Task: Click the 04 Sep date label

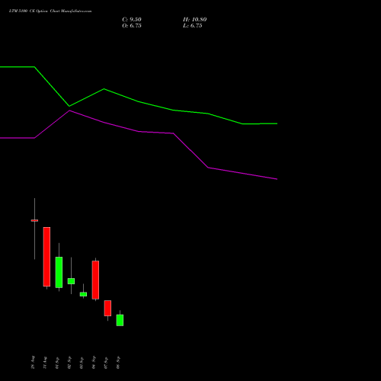Action: pos(94,363)
